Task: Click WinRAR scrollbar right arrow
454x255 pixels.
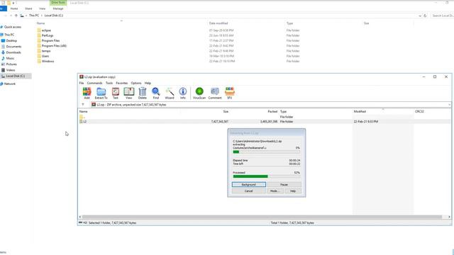Action: [449, 217]
